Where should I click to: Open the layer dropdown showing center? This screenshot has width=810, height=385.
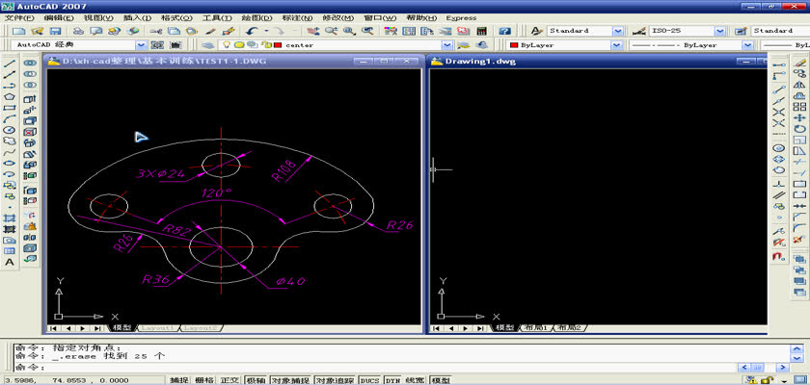(x=446, y=45)
